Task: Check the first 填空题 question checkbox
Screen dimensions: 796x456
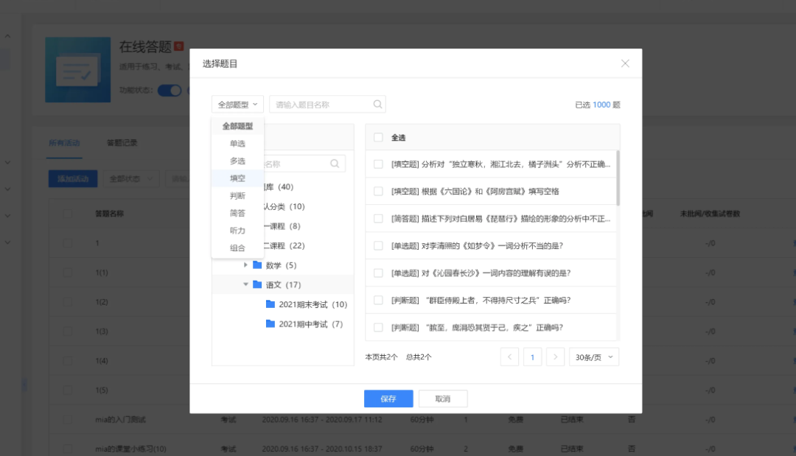Action: coord(378,164)
